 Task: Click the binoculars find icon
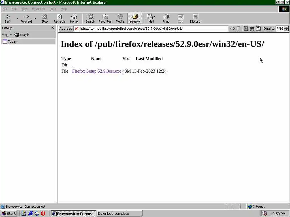[252, 29]
